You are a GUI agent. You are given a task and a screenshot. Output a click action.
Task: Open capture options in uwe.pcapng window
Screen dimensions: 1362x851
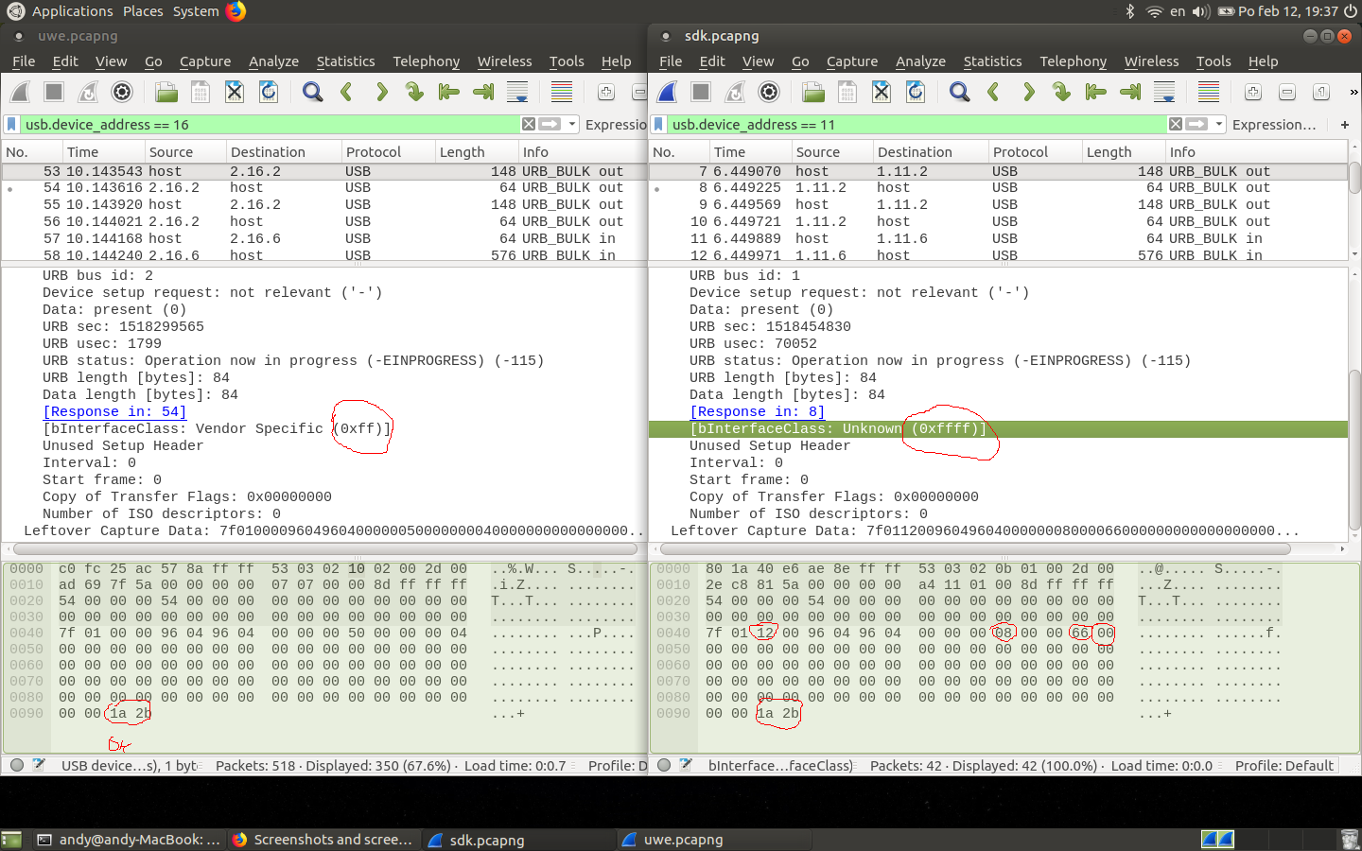(122, 92)
